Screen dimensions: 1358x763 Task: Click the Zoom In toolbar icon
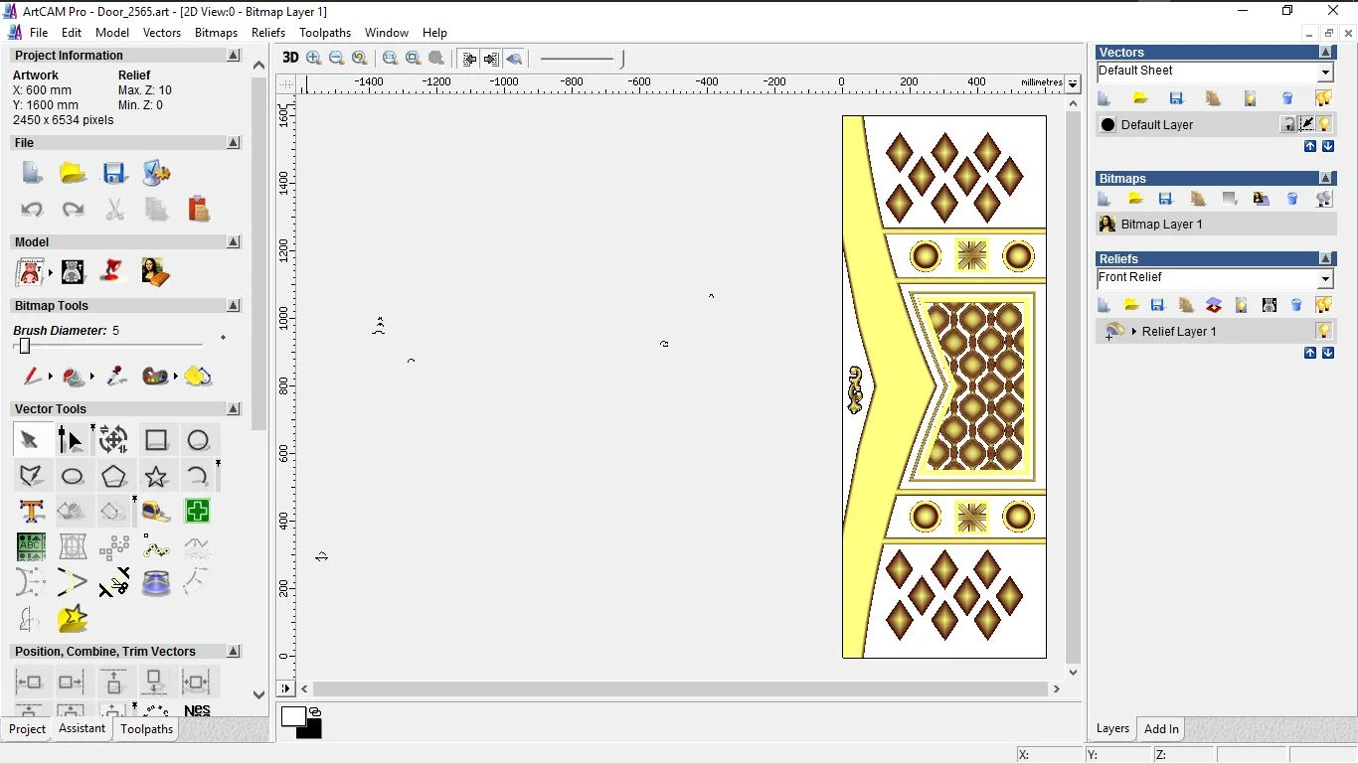coord(314,59)
